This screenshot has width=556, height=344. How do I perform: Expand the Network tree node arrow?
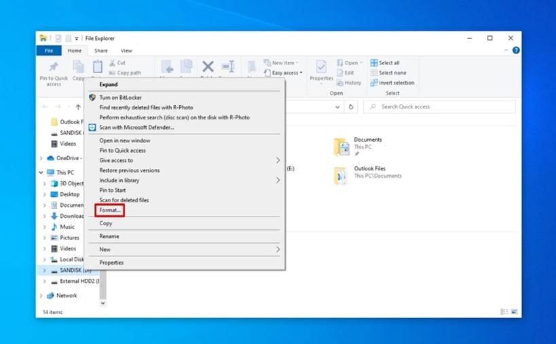click(x=41, y=295)
